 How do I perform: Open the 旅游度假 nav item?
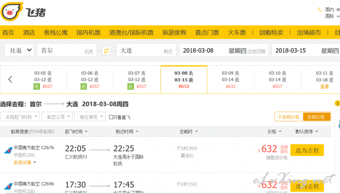pyautogui.click(x=174, y=33)
